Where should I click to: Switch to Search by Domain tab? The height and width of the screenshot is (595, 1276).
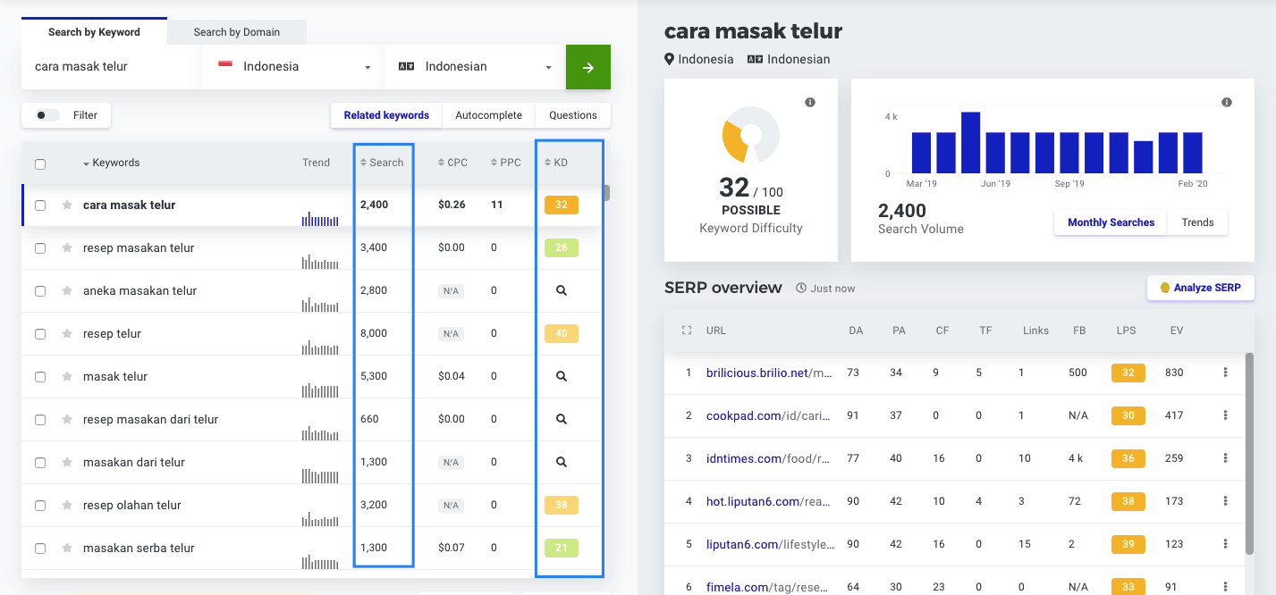coord(236,32)
